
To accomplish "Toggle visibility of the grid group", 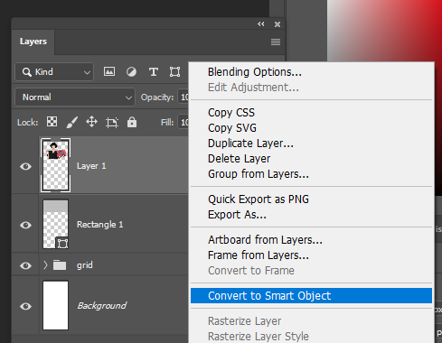I will pyautogui.click(x=25, y=265).
